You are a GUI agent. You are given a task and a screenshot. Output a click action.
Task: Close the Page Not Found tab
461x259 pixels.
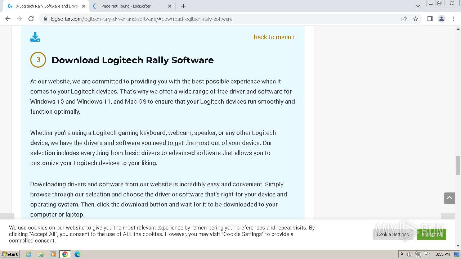(x=170, y=6)
